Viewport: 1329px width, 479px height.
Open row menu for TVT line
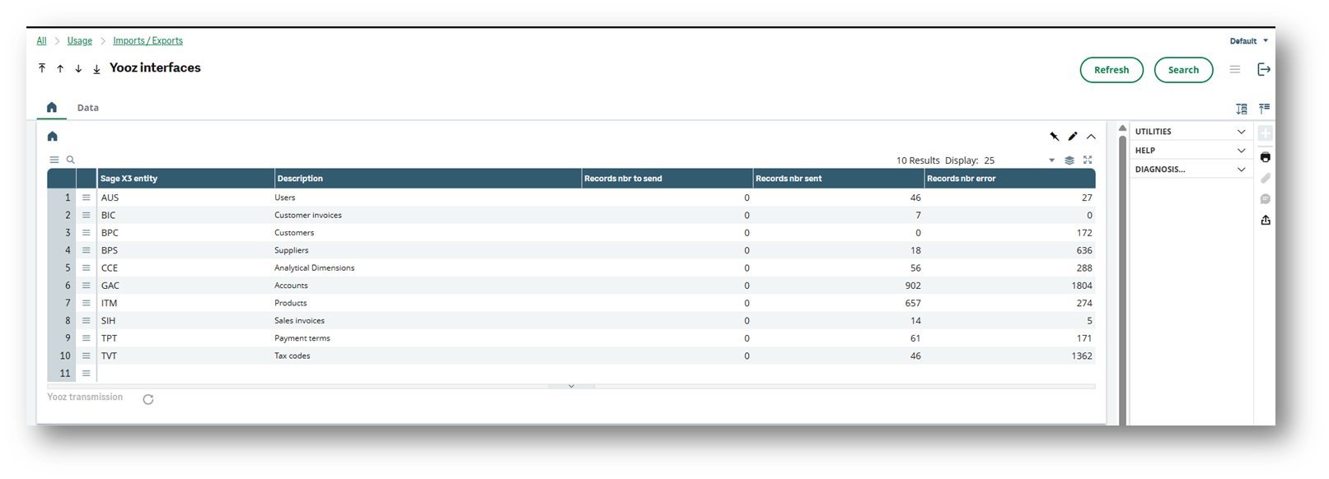point(87,356)
